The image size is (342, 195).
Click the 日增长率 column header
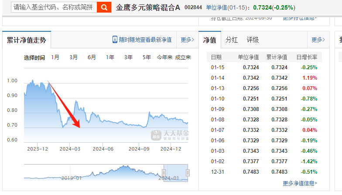pos(307,57)
